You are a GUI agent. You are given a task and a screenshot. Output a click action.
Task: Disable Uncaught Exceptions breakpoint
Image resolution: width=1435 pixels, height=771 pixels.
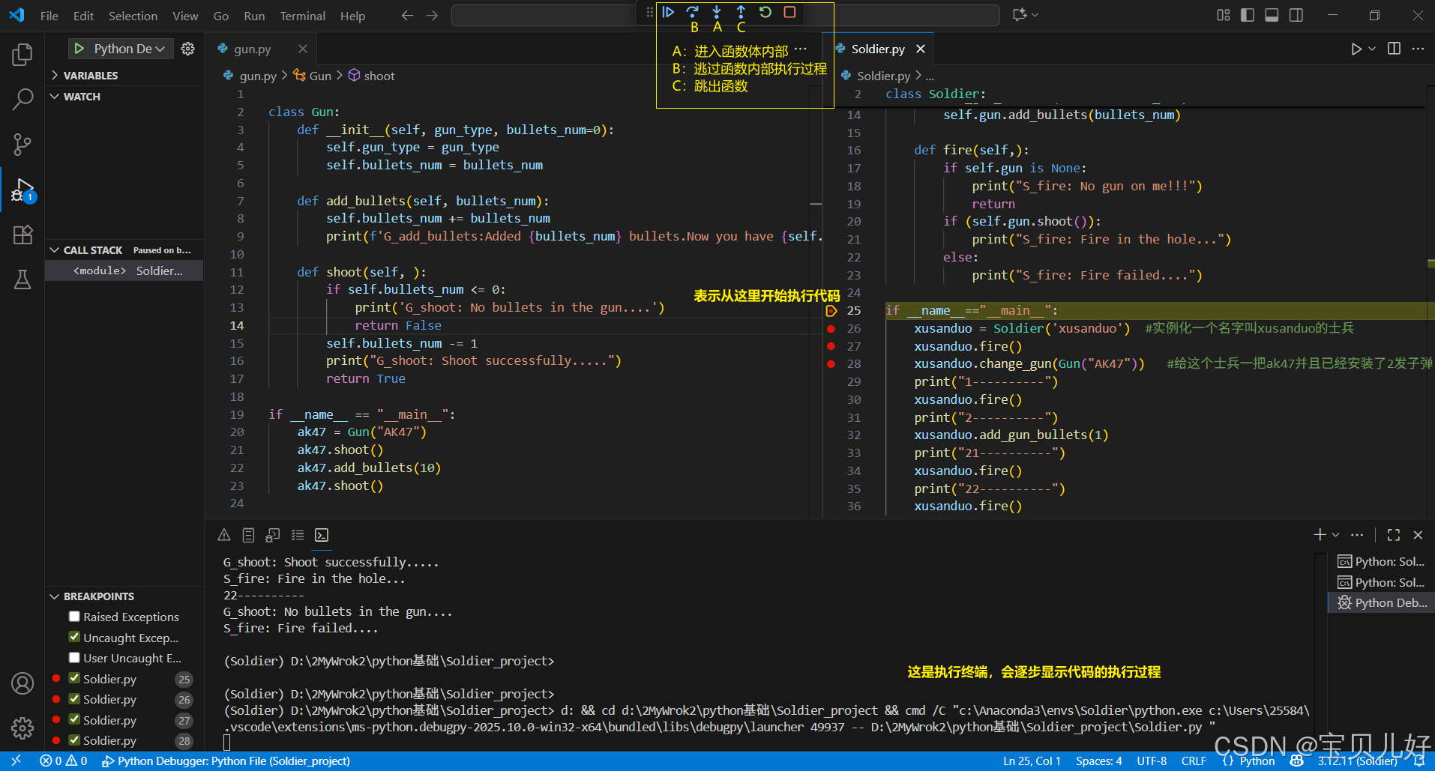[74, 637]
